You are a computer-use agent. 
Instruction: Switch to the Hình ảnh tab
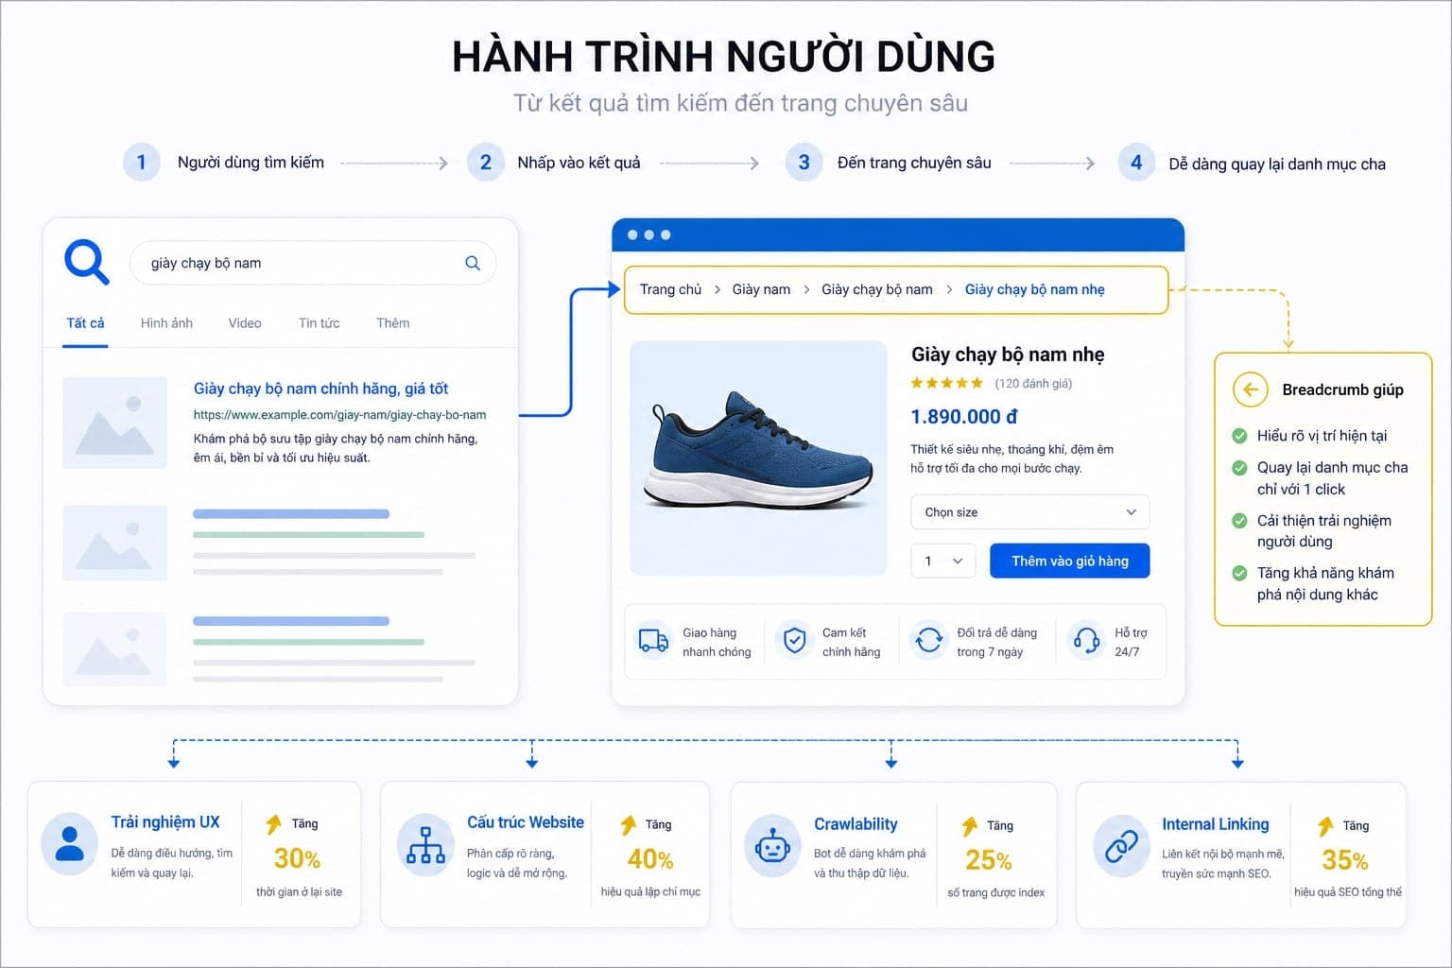166,323
